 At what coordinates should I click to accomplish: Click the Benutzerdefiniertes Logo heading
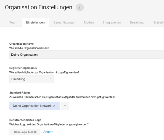(x=25, y=120)
